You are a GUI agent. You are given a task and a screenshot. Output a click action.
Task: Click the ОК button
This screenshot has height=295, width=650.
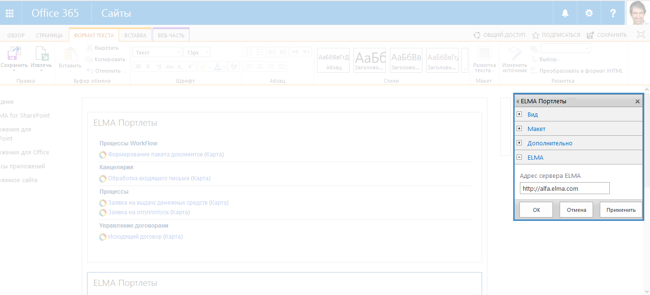tap(536, 209)
